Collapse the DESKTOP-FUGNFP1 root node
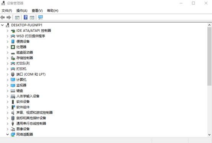Viewport: 212px width, 143px height. (2, 25)
